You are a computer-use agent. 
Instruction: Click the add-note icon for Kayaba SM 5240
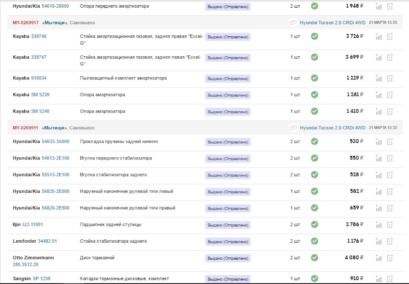point(389,112)
